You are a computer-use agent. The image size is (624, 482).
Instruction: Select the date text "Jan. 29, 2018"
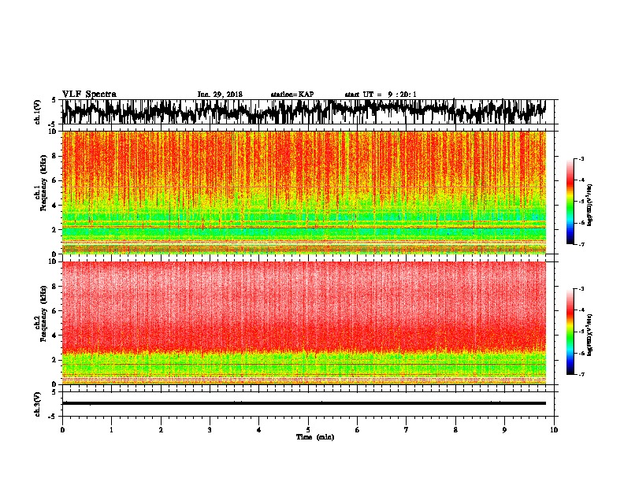click(x=220, y=95)
